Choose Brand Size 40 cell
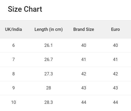The width and height of the screenshot is (131, 111). tap(84, 45)
